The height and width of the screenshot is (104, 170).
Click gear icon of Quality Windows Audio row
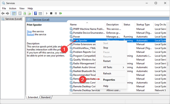(x=71, y=59)
